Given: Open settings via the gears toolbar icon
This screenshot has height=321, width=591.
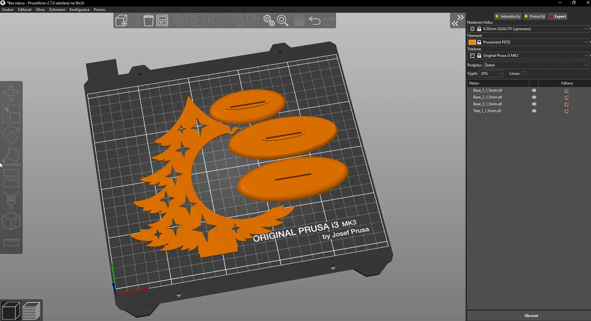Looking at the screenshot, I should click(x=269, y=21).
